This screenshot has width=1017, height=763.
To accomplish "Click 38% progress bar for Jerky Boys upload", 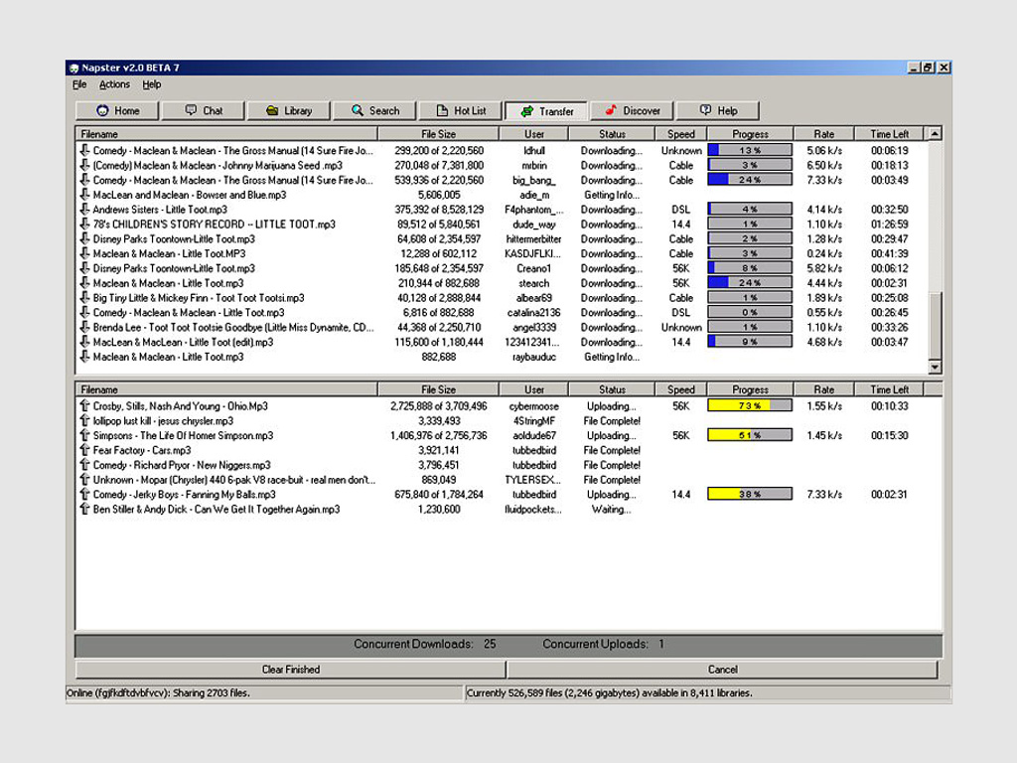I will point(750,495).
